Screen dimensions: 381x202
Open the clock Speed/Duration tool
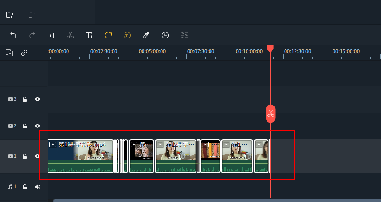click(165, 35)
